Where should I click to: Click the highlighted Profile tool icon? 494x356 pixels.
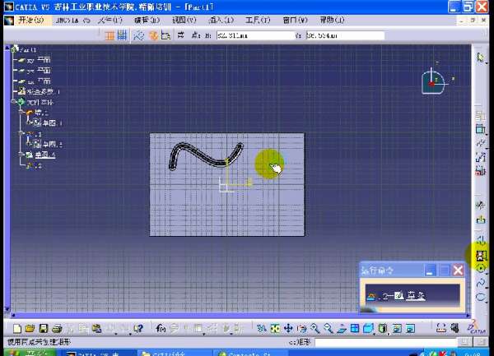coord(480,256)
